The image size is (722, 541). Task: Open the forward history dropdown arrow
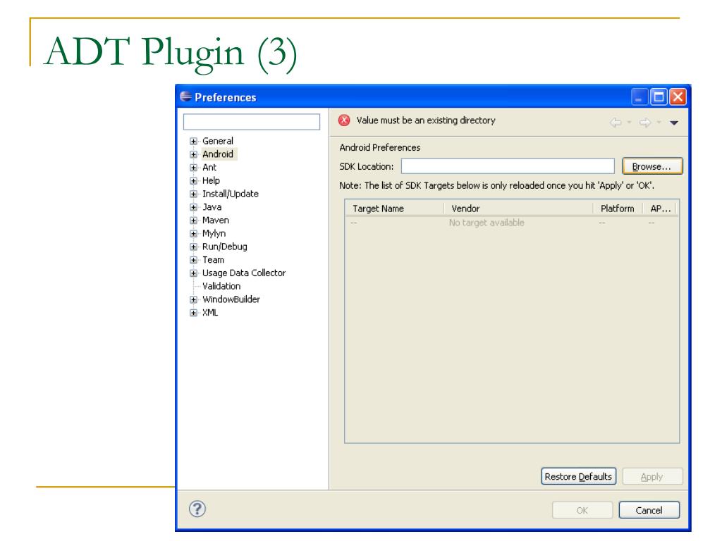pos(659,123)
